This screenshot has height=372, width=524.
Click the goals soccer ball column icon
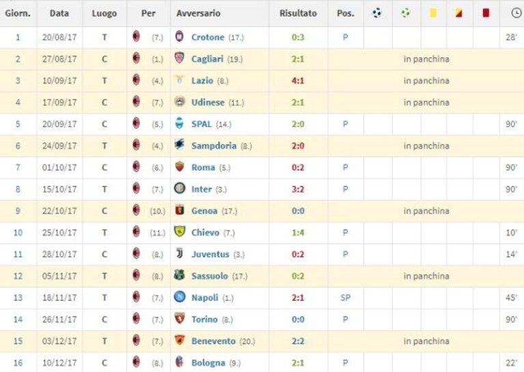click(x=377, y=13)
